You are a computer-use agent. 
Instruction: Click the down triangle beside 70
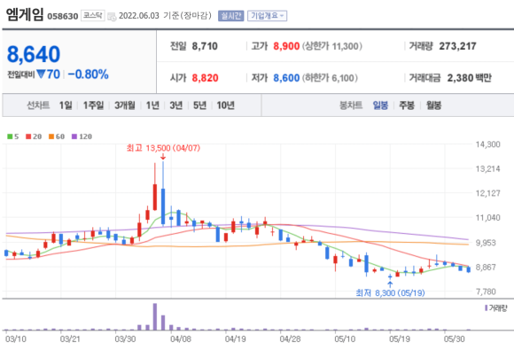pyautogui.click(x=41, y=74)
